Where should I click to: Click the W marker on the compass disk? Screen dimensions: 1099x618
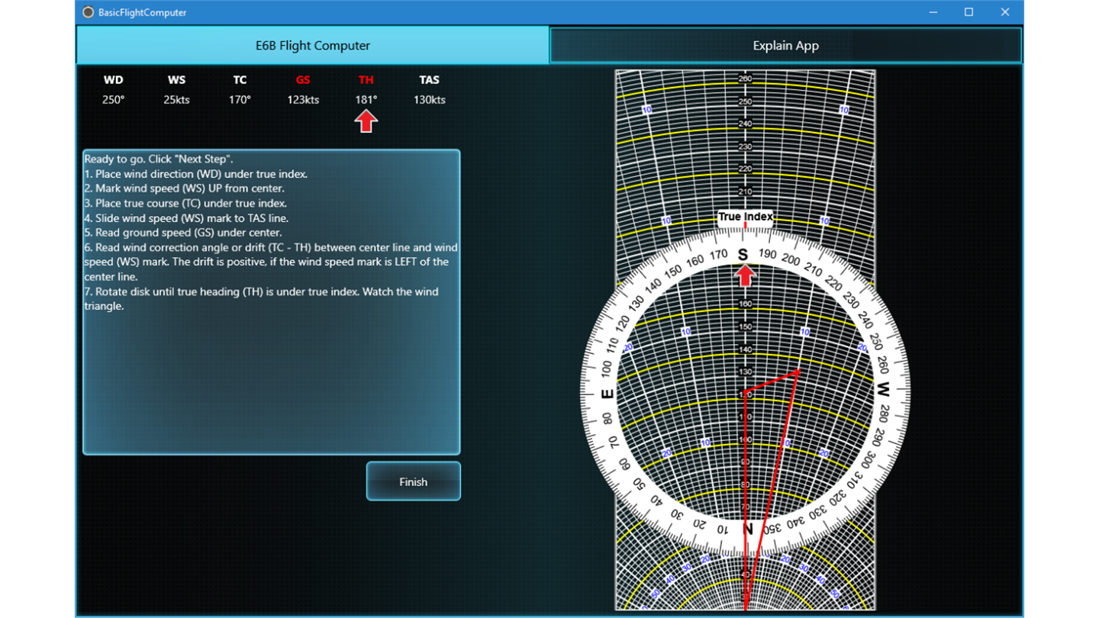[x=883, y=390]
